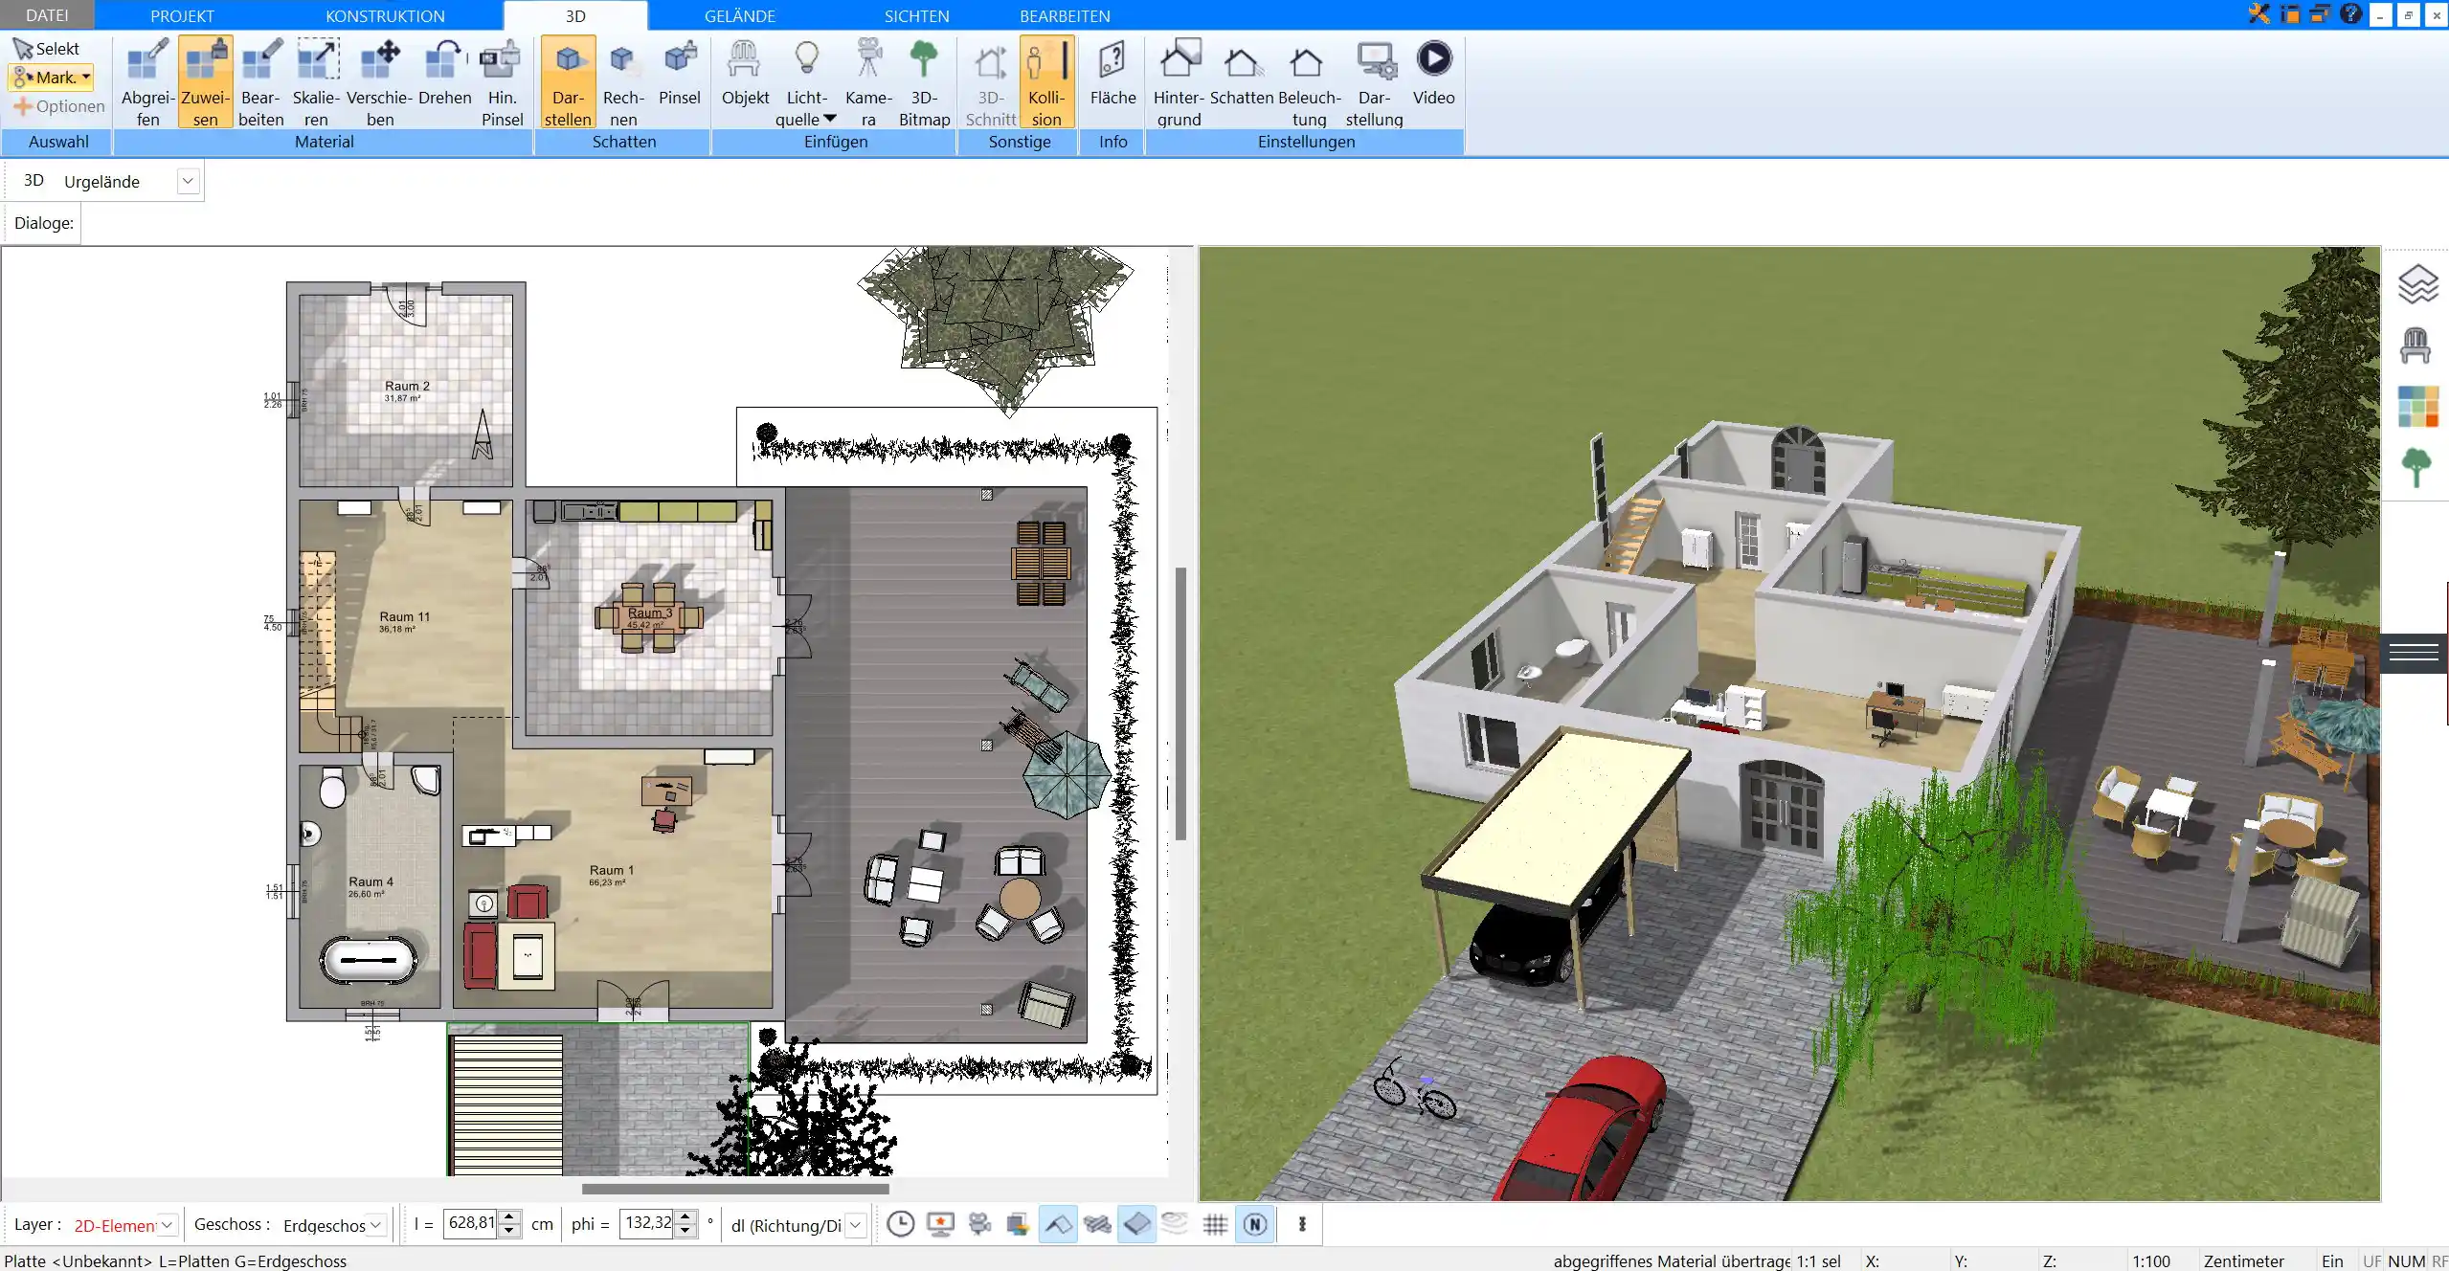This screenshot has width=2449, height=1271.
Task: Expand the Urgelände view dropdown
Action: click(188, 181)
